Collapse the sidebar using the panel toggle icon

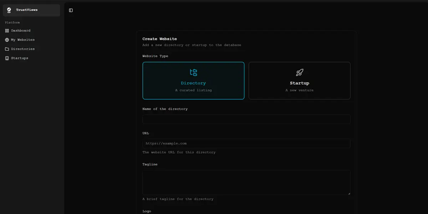click(70, 10)
